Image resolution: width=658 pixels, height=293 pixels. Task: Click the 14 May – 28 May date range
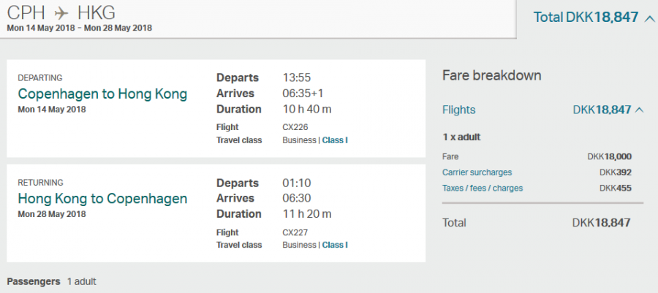[79, 28]
